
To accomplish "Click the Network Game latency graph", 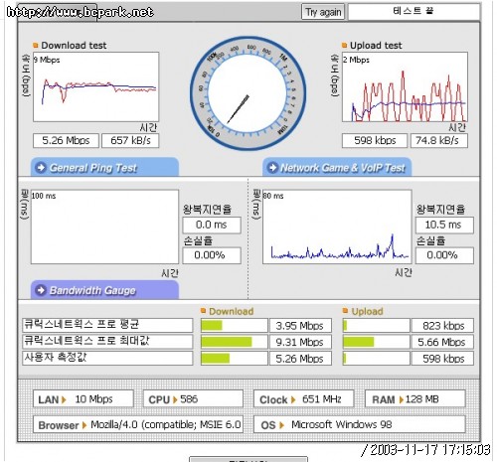I will pyautogui.click(x=337, y=227).
